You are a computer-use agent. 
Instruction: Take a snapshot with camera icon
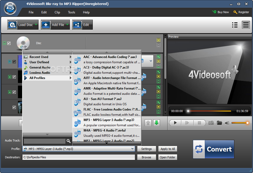tap(211, 123)
